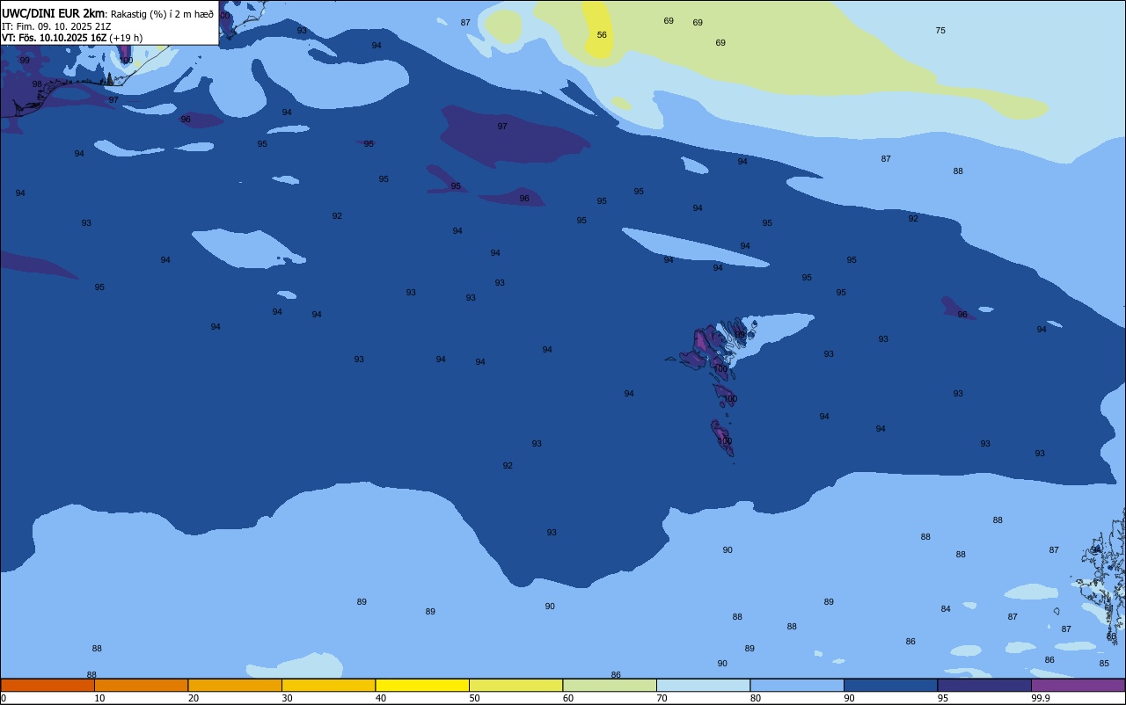1126x705 pixels.
Task: Click the legend tick label "20"
Action: click(x=194, y=698)
